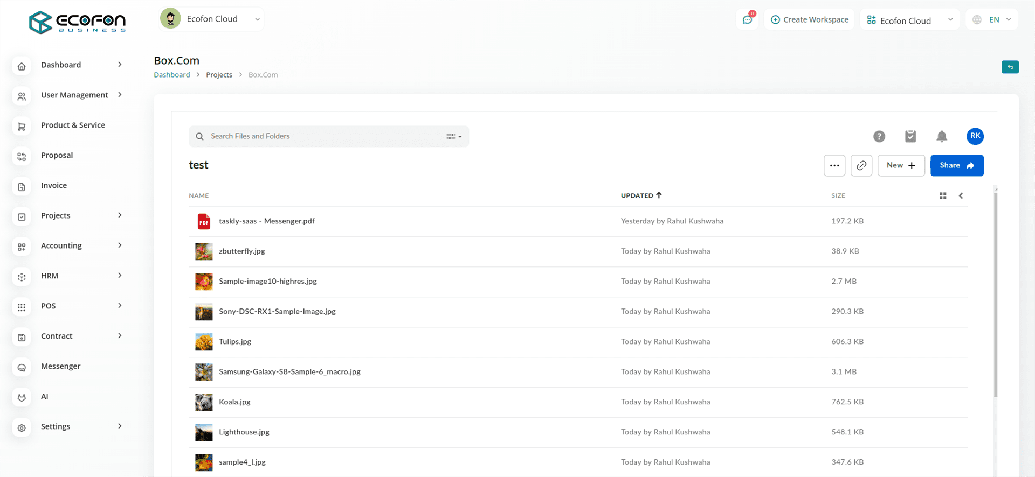Toggle sort order on the UPDATED column
The height and width of the screenshot is (477, 1035).
coord(641,195)
